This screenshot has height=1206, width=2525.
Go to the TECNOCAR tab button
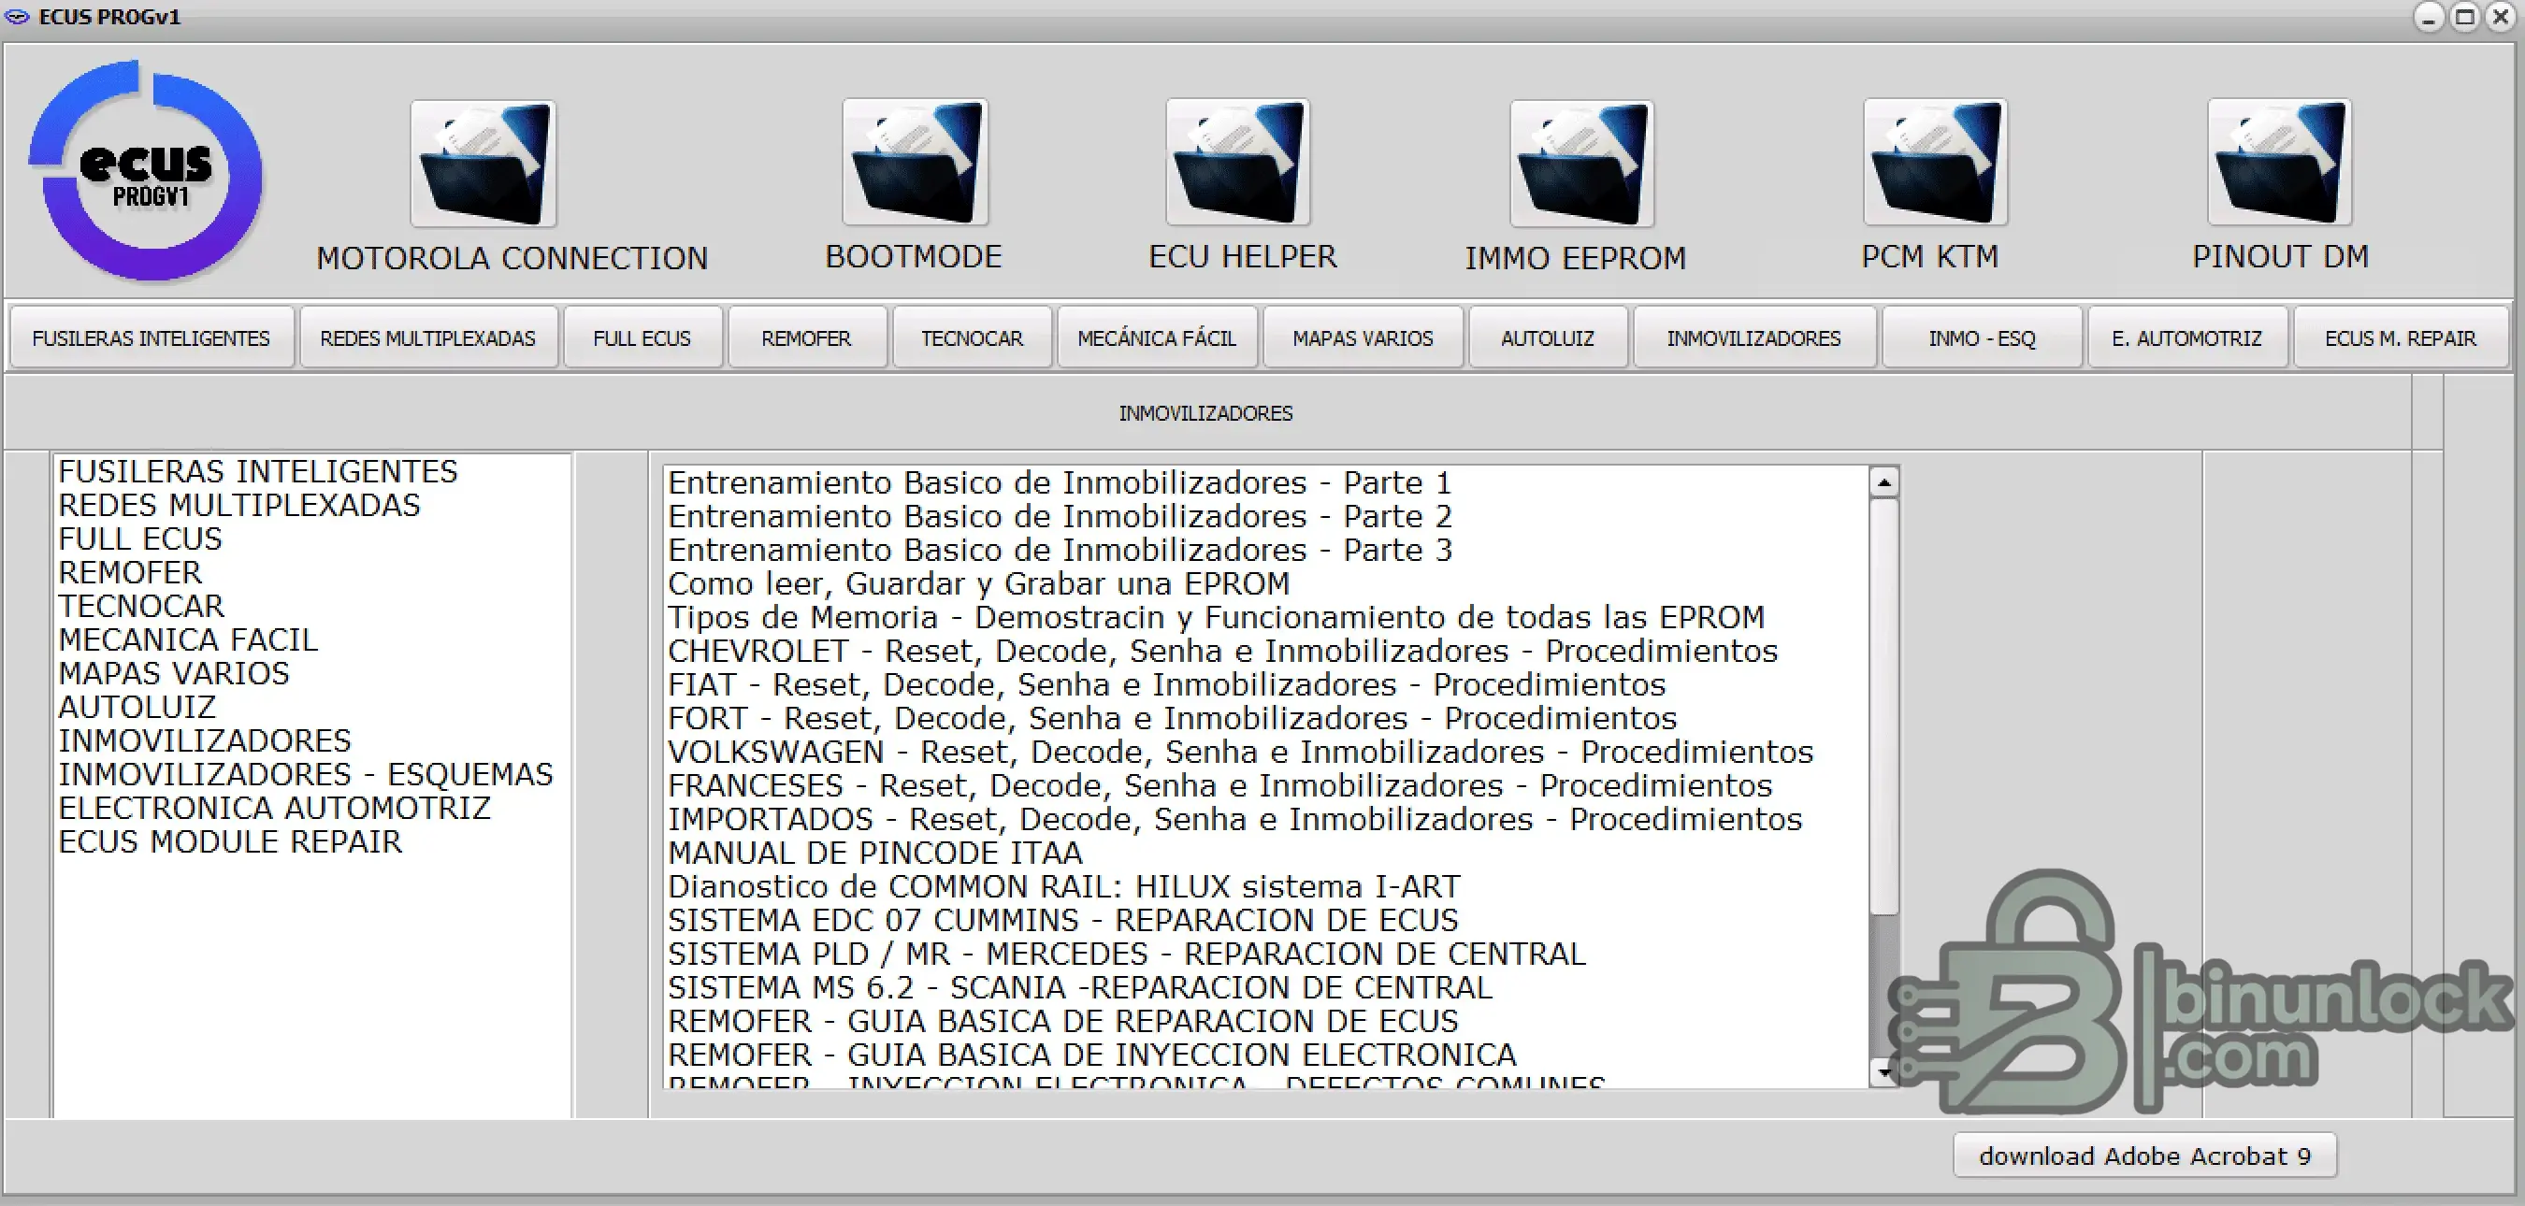click(x=972, y=338)
